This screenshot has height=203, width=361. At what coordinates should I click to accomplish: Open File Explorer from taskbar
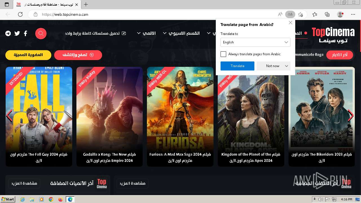pos(32,199)
